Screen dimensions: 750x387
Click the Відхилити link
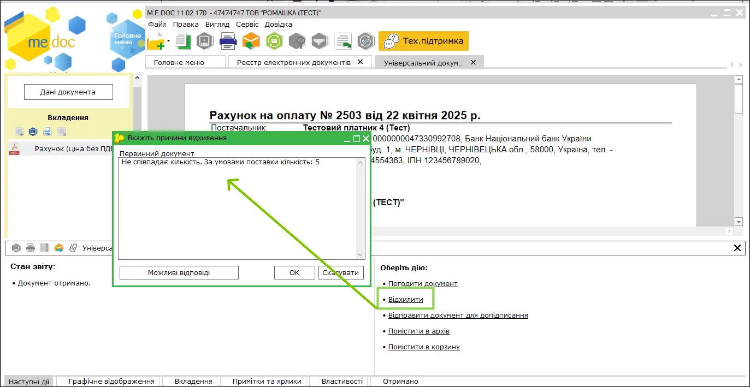tap(405, 300)
